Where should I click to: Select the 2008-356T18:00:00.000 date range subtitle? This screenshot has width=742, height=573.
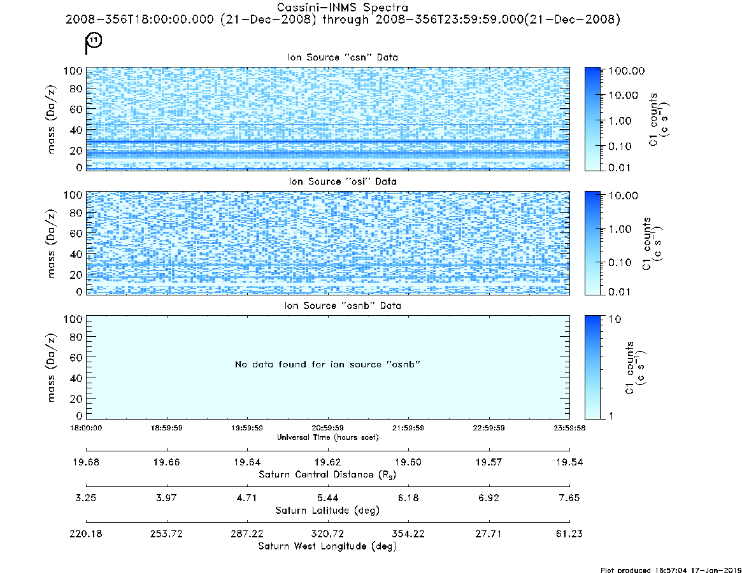(x=343, y=19)
